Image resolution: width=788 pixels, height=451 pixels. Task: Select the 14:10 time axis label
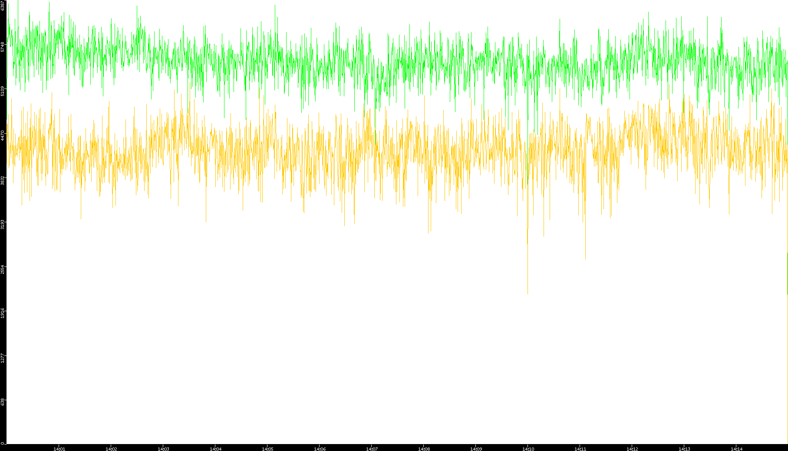(528, 448)
